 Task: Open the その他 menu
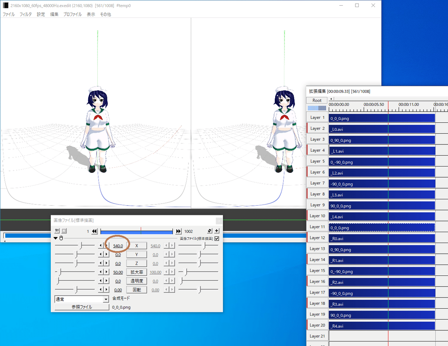point(106,15)
